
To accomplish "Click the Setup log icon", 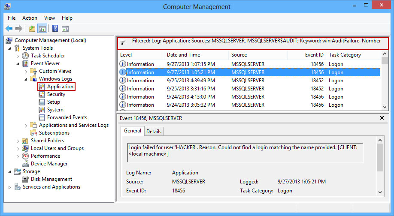I will coord(42,102).
